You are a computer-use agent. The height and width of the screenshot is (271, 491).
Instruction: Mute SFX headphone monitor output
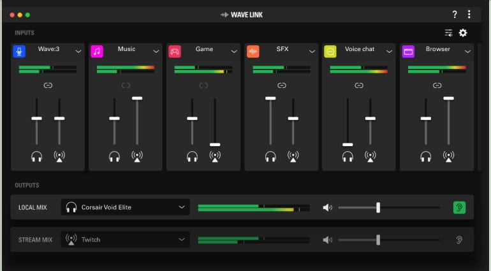tap(270, 156)
